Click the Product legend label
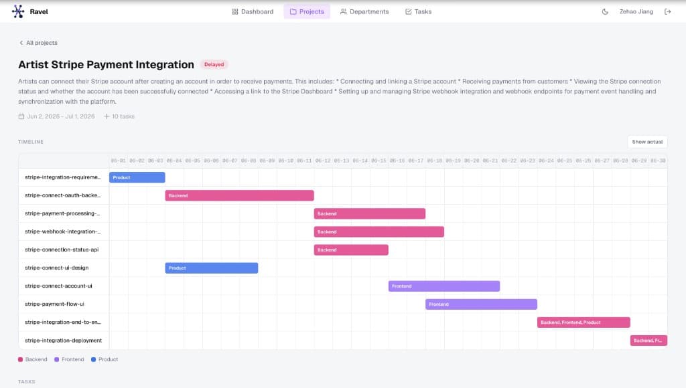 (x=108, y=360)
